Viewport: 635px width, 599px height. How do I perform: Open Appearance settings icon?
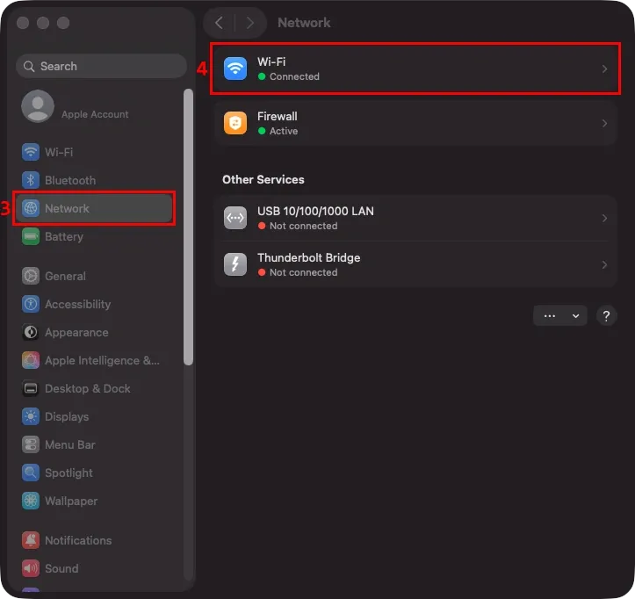31,332
